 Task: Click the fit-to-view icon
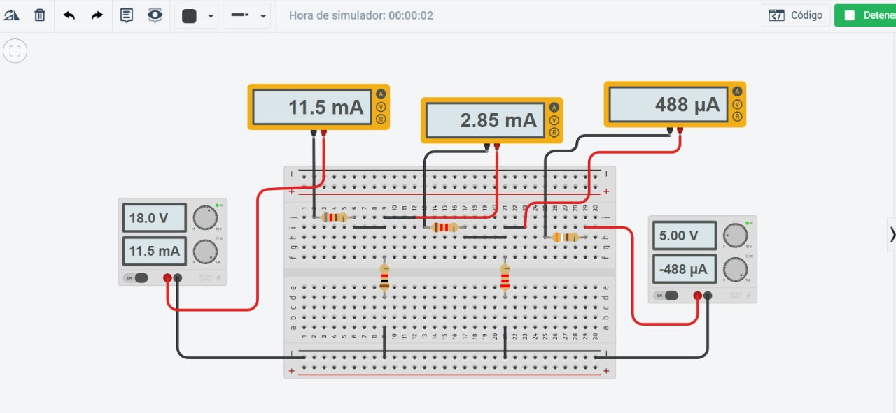(15, 50)
